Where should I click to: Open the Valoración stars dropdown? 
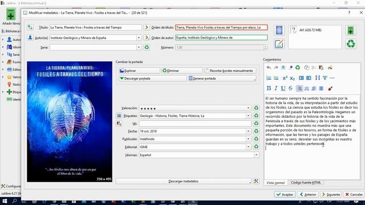[249, 108]
